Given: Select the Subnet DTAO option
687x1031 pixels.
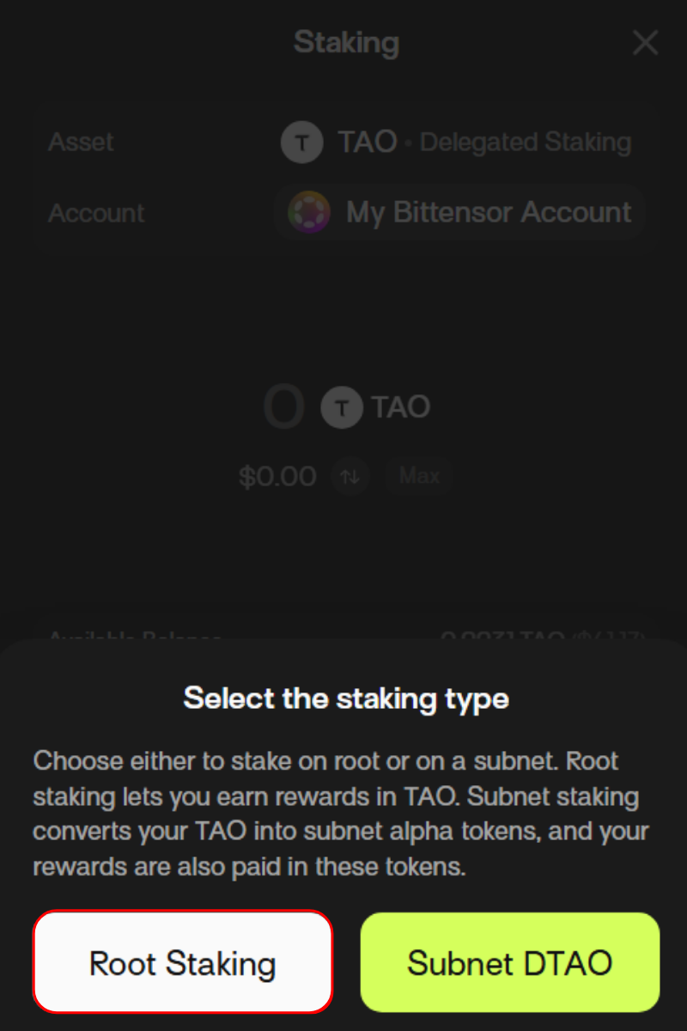Looking at the screenshot, I should click(510, 961).
